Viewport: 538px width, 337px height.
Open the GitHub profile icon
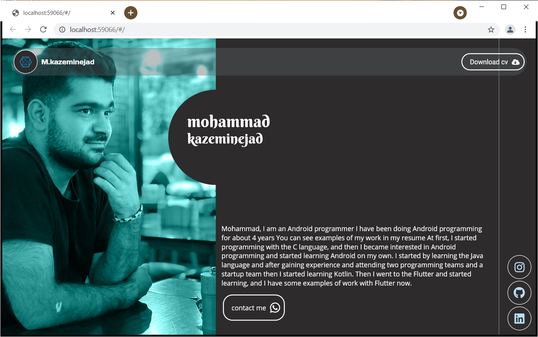[519, 292]
